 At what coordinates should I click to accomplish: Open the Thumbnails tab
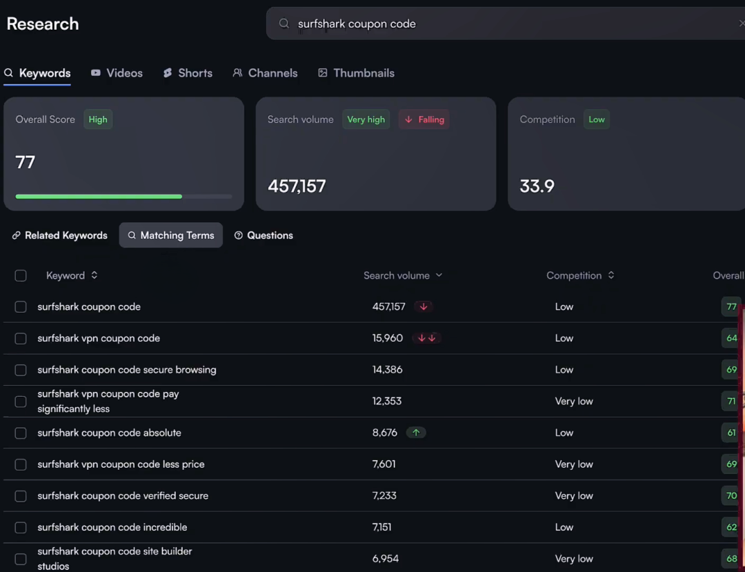(357, 73)
